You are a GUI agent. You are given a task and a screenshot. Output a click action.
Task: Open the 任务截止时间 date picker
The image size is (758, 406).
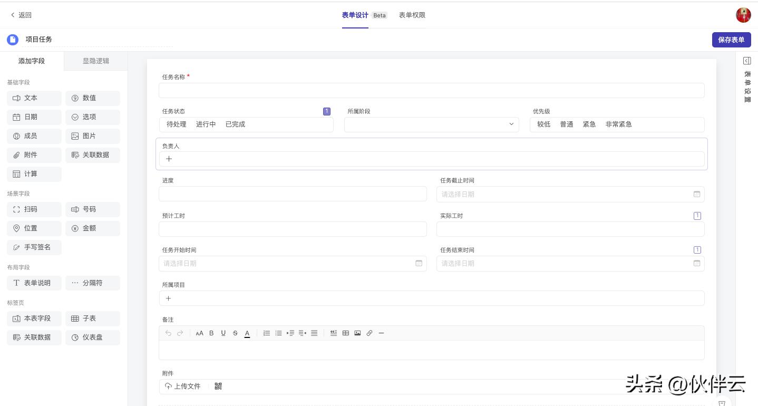697,194
